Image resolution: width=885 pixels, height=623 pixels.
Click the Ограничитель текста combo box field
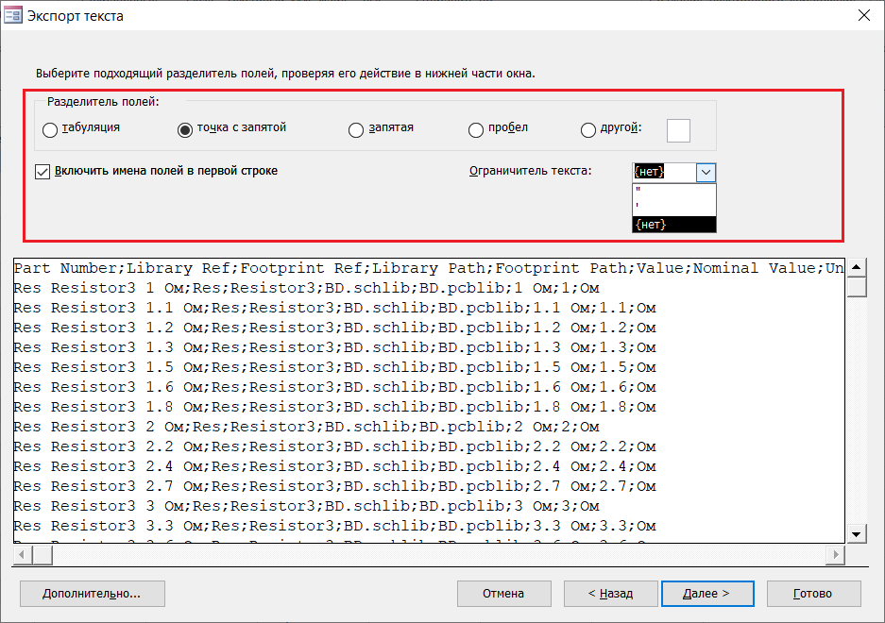click(x=664, y=172)
